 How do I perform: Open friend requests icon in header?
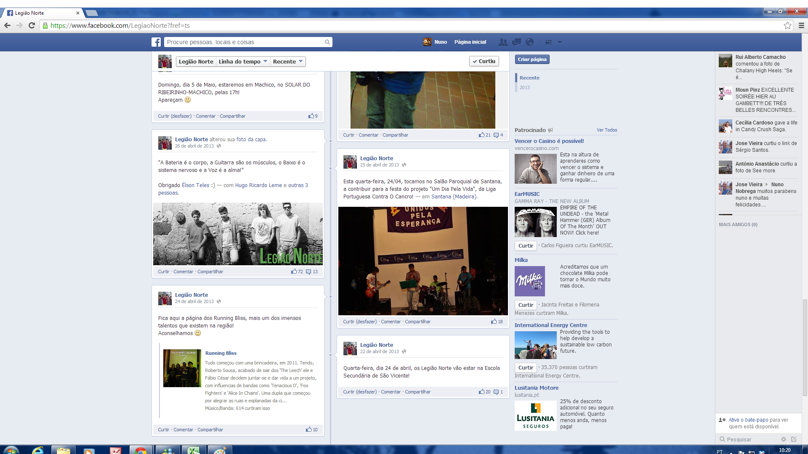coord(503,42)
